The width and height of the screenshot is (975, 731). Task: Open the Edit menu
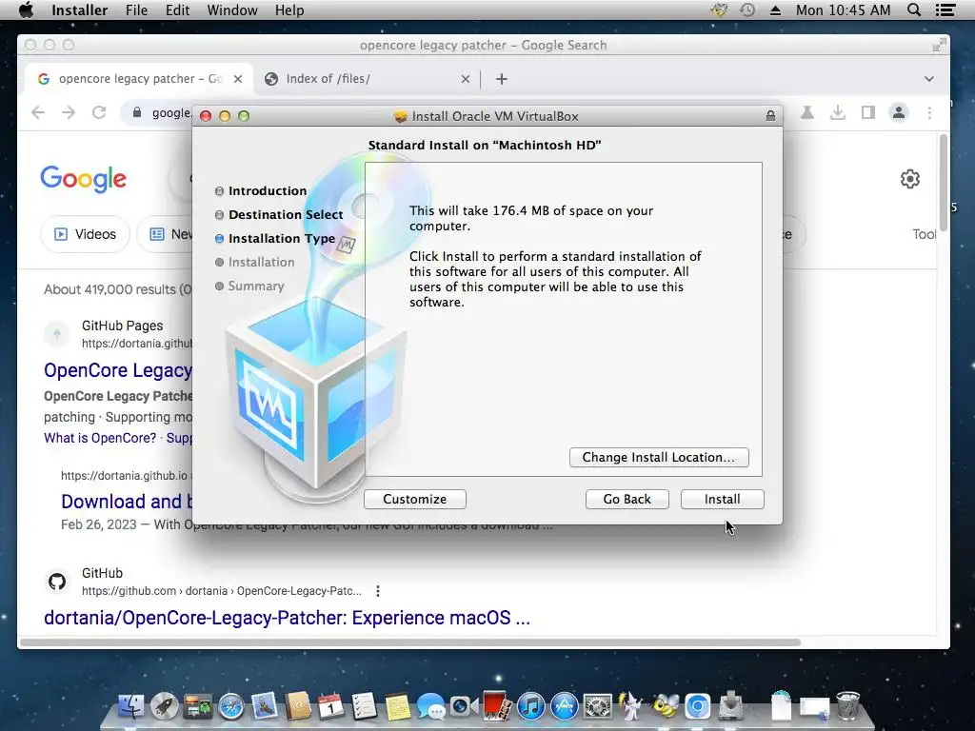pos(177,10)
